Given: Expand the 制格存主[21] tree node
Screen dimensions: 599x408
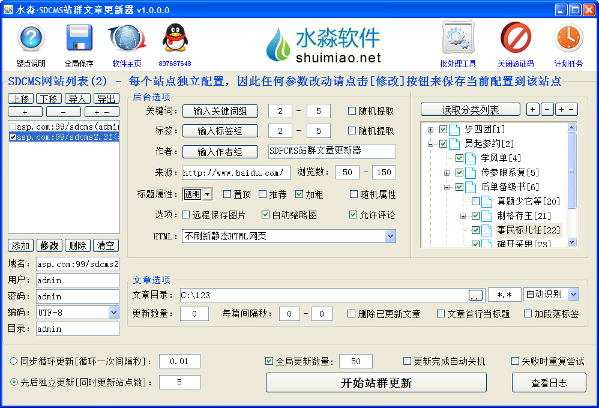Looking at the screenshot, I should tap(463, 216).
